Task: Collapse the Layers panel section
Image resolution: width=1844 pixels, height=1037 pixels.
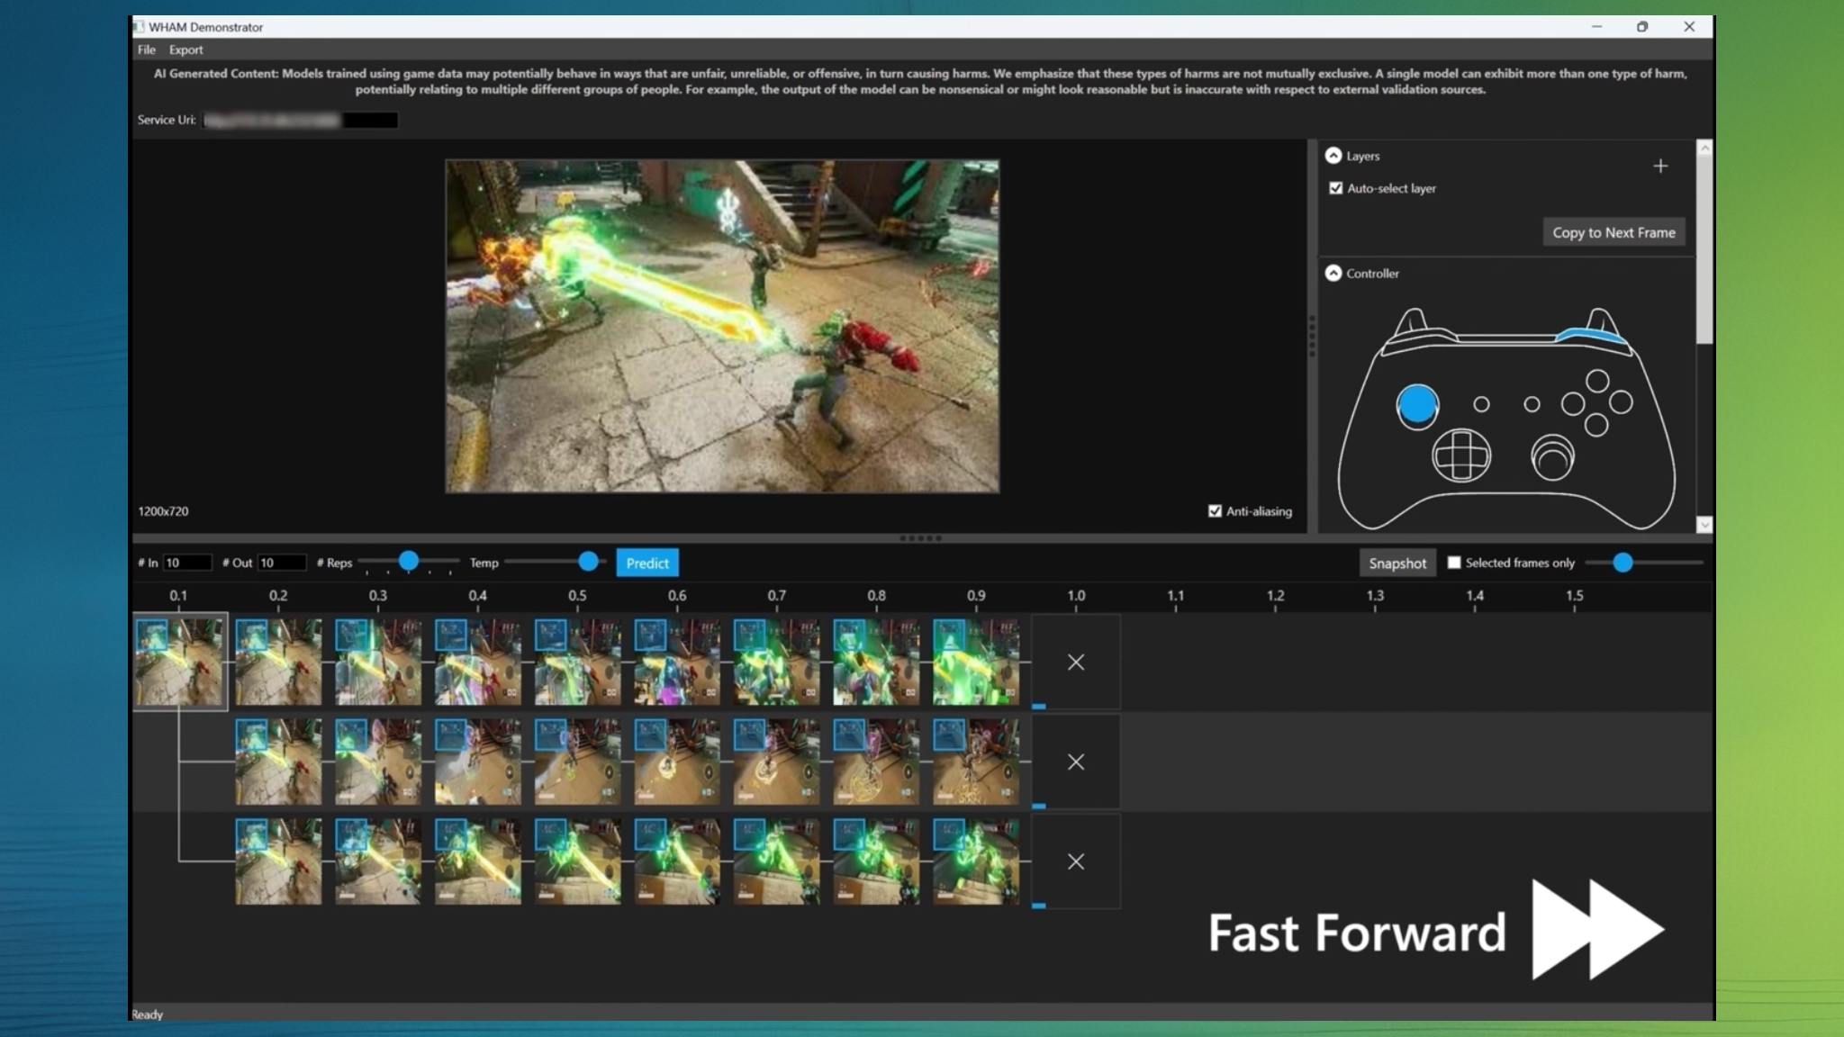Action: point(1333,156)
